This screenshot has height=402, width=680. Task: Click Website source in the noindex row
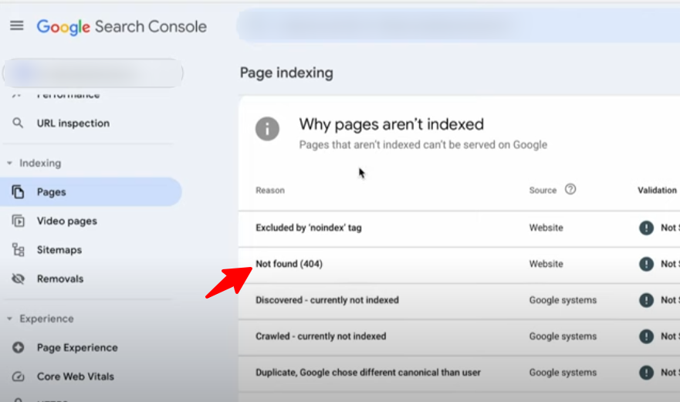point(546,228)
